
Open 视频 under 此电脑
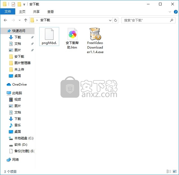[18, 99]
